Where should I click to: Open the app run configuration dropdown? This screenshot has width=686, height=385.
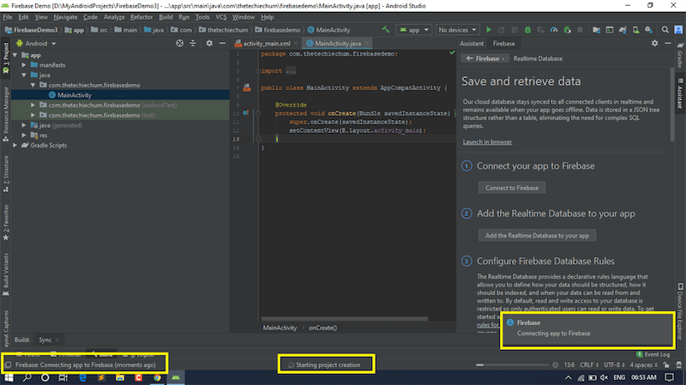click(413, 29)
